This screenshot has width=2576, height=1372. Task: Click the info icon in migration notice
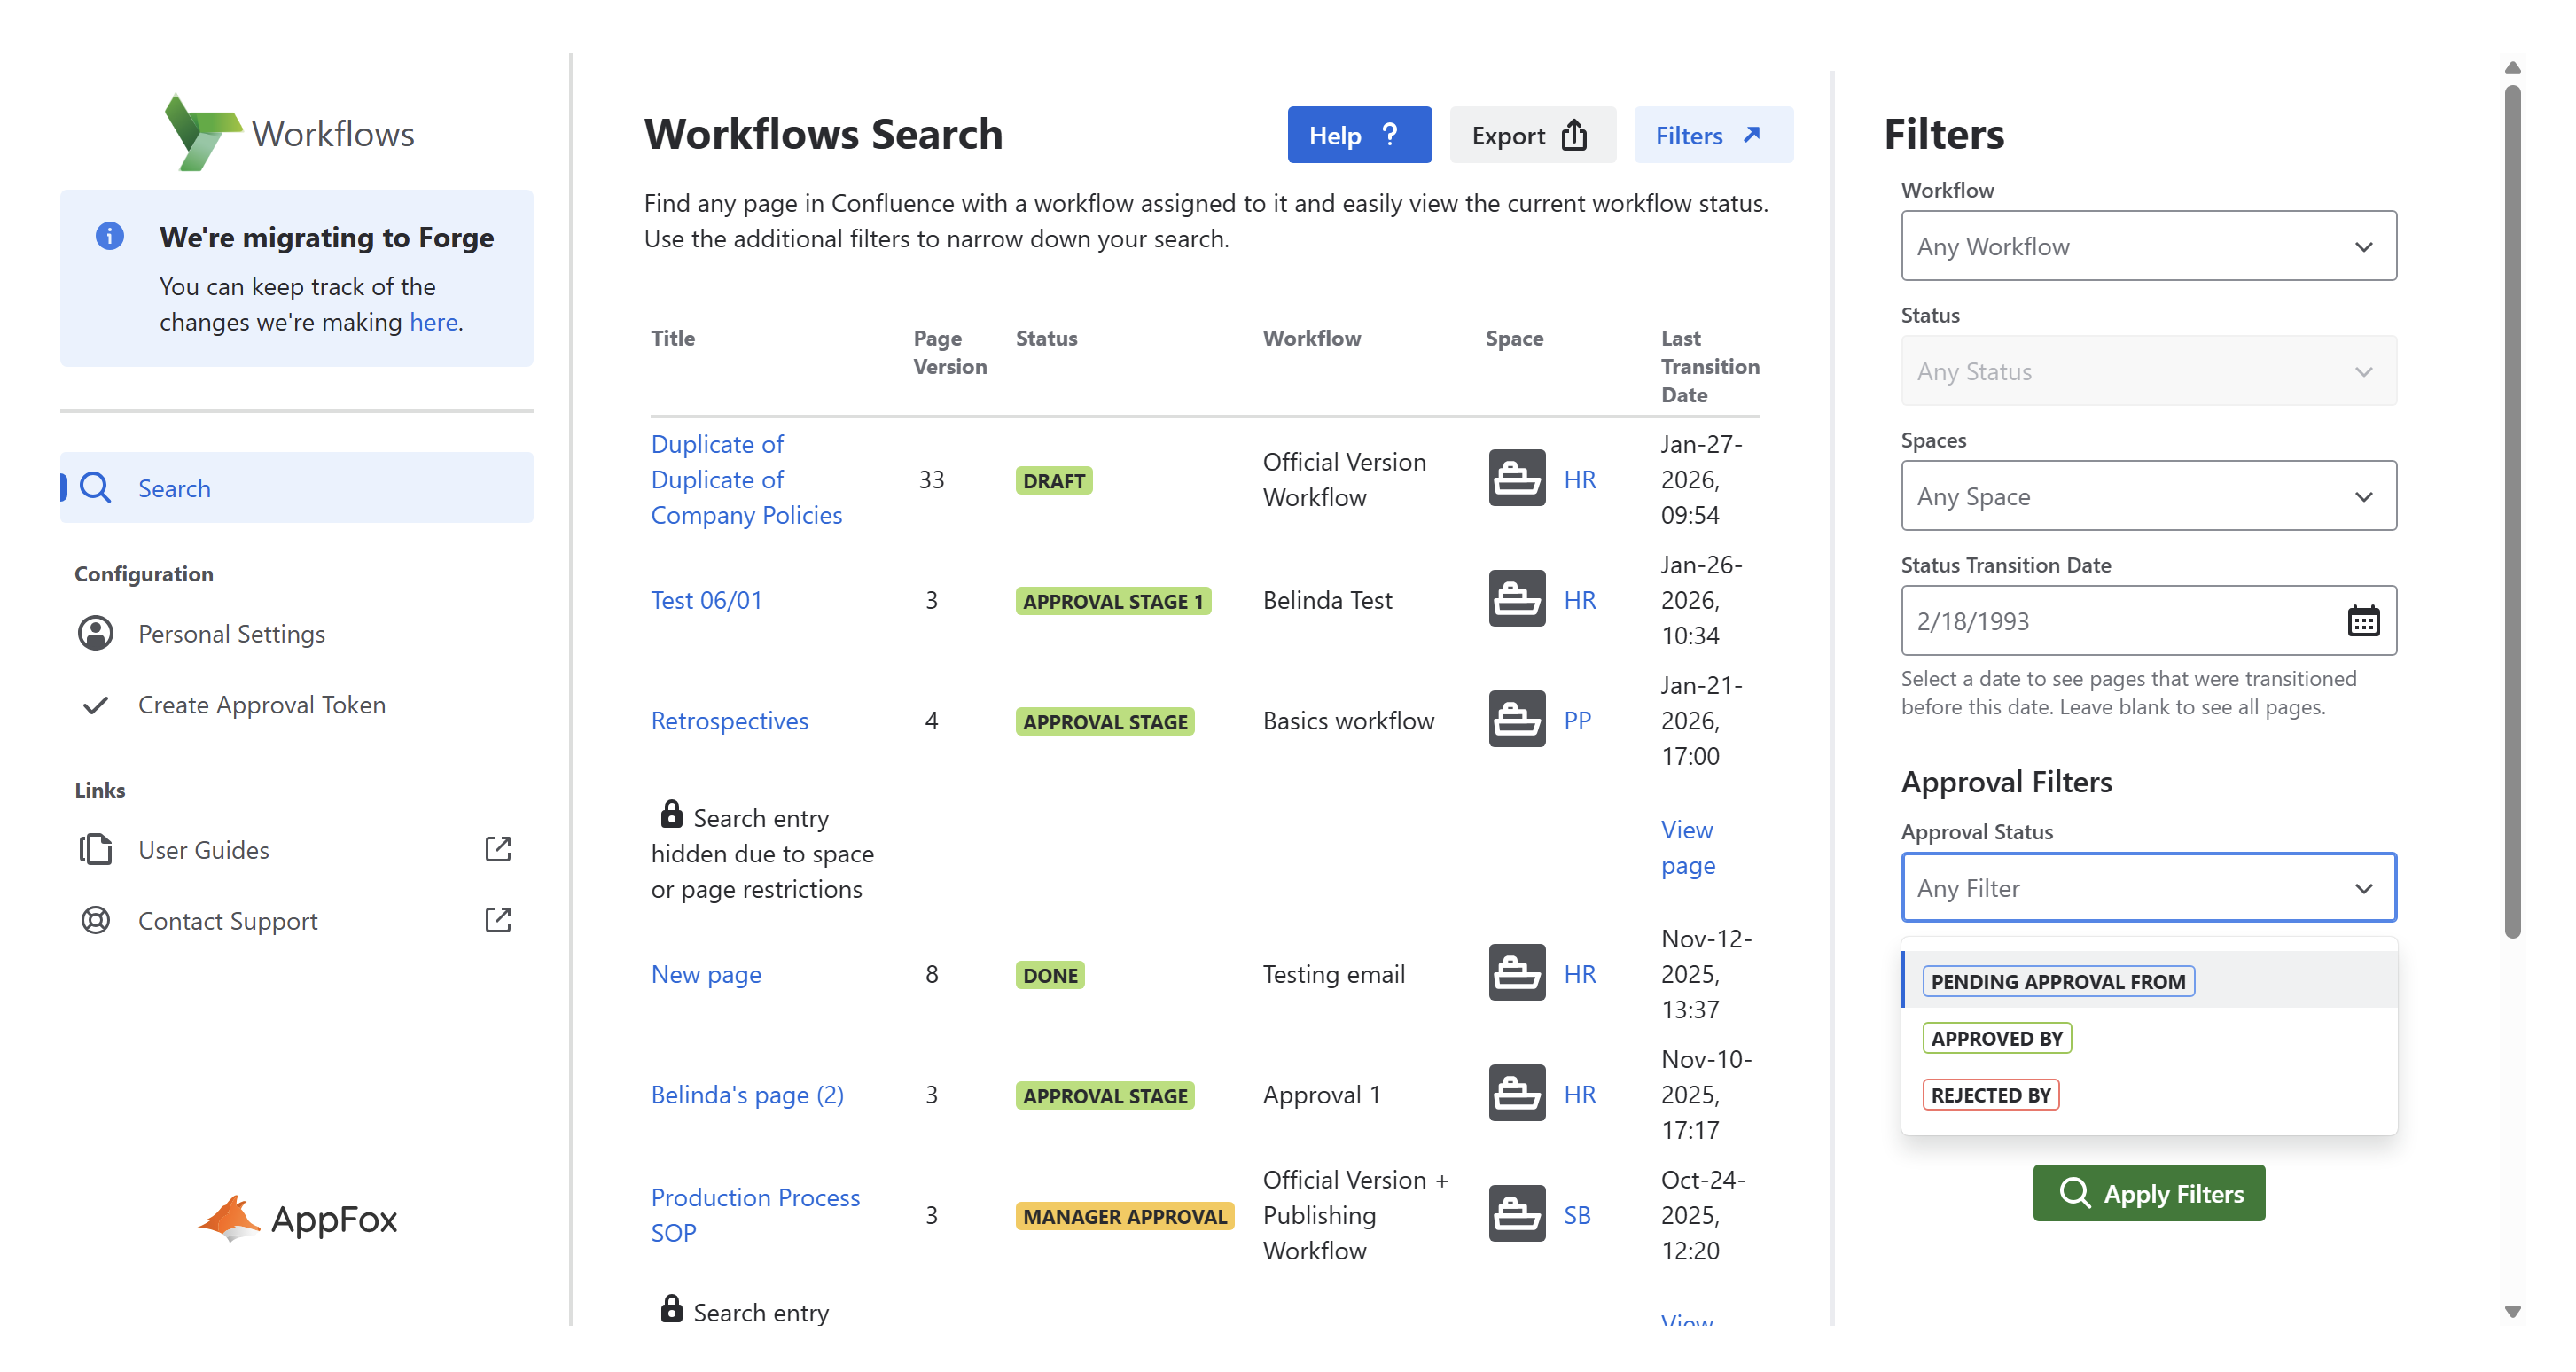coord(109,236)
